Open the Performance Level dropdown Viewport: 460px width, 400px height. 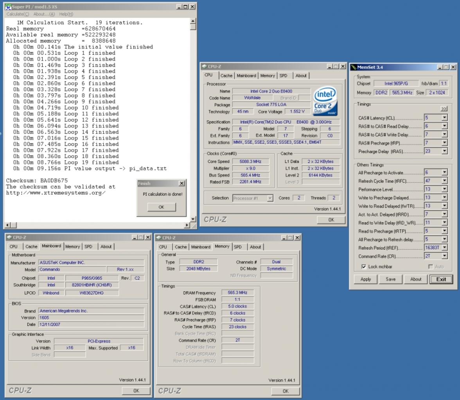click(444, 189)
